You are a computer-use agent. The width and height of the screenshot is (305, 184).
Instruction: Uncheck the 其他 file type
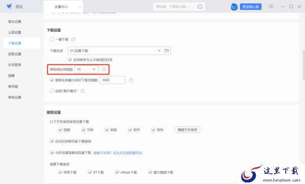[154, 130]
